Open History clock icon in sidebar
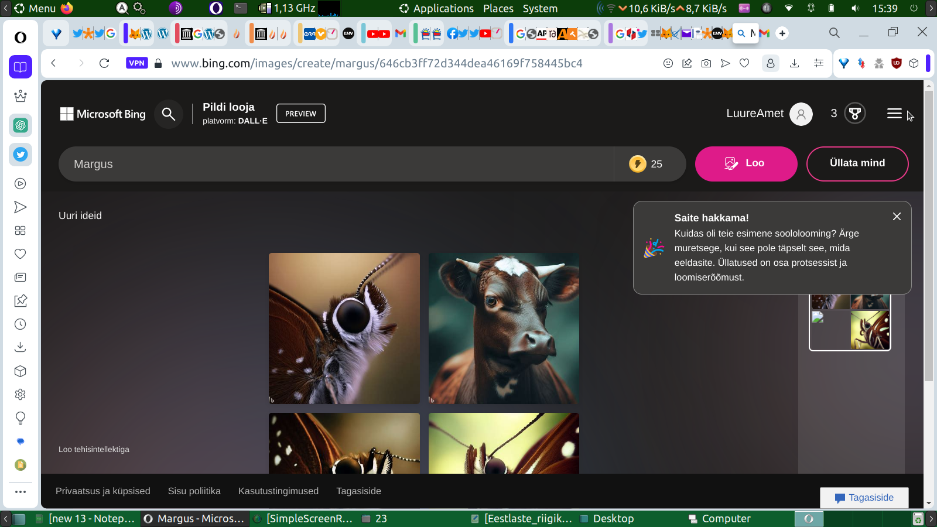937x527 pixels. (x=20, y=324)
